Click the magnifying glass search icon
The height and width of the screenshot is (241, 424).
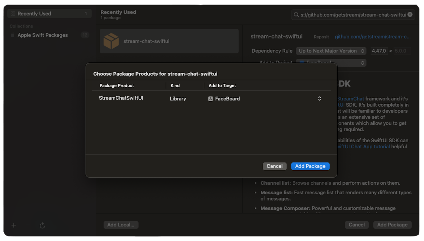[x=296, y=15]
